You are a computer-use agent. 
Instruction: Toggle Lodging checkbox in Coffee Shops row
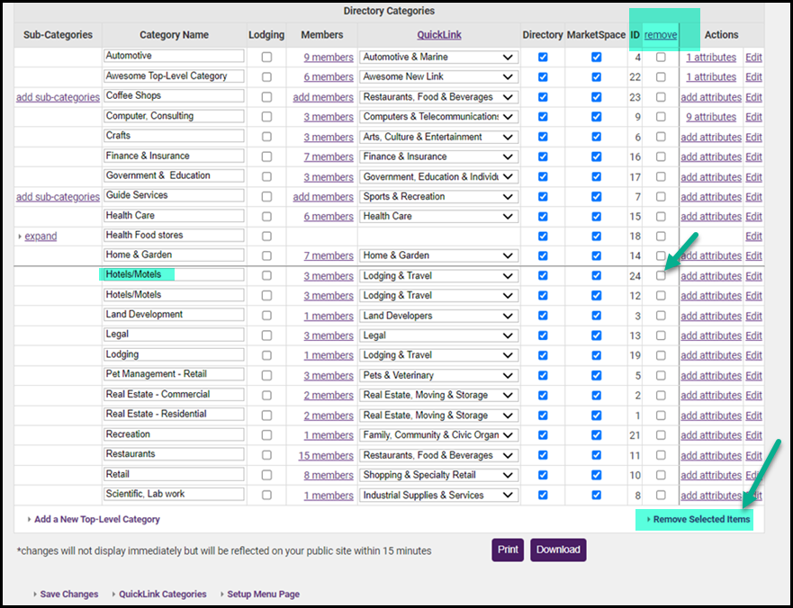tap(266, 97)
